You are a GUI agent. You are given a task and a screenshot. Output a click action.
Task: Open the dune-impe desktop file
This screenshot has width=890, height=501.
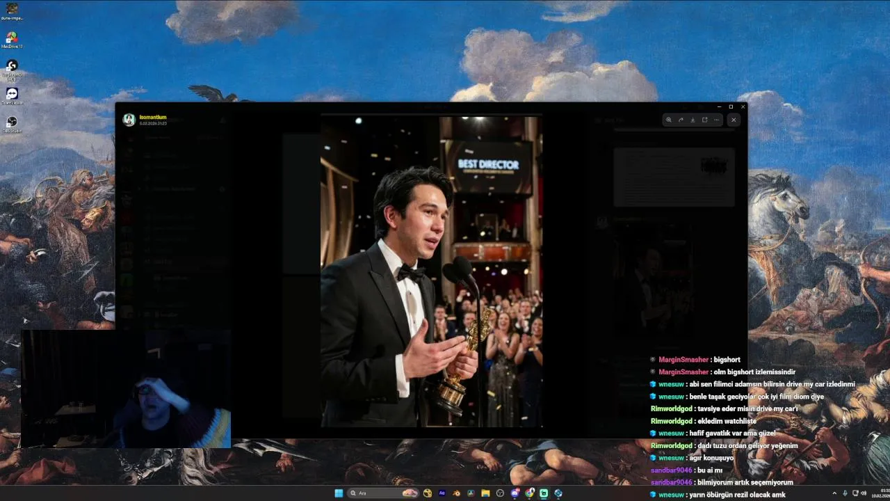click(x=12, y=11)
